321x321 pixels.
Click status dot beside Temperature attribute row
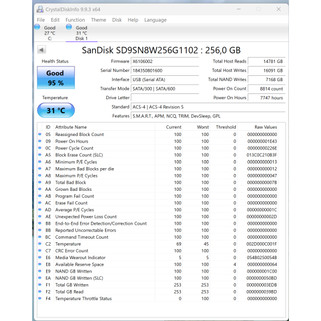(x=40, y=243)
